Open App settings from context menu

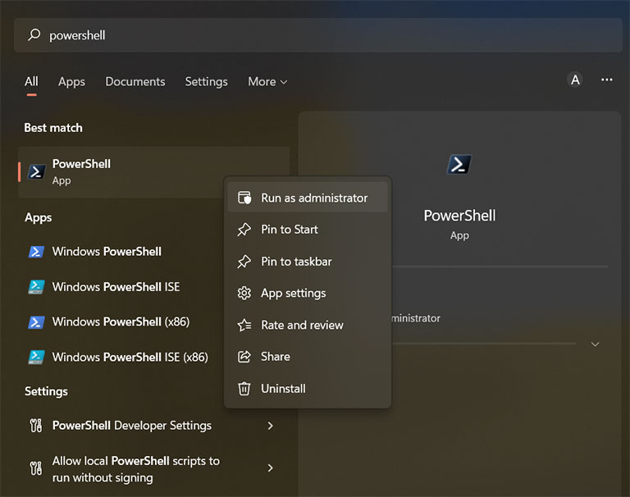pos(308,294)
